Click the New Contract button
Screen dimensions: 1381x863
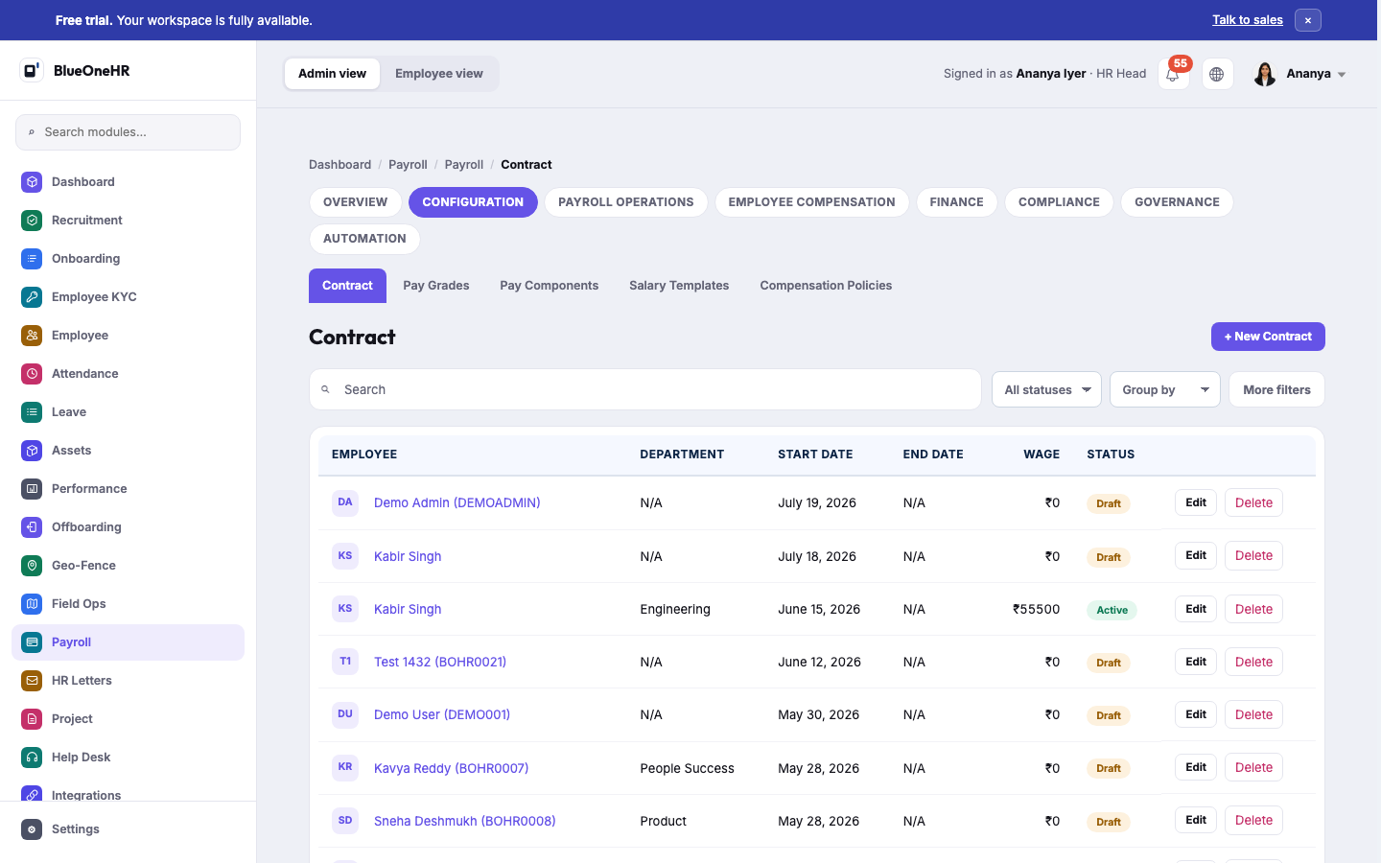point(1268,337)
